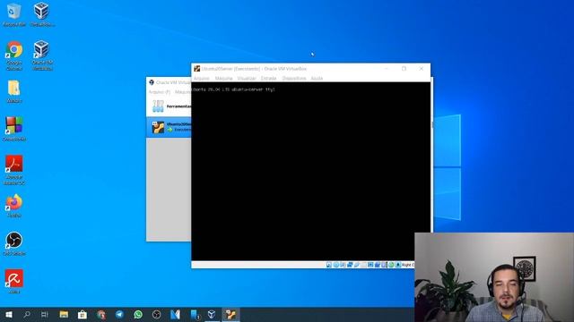Viewport: 574px width, 322px height.
Task: Open the Arquivo menu in VM window
Action: click(x=201, y=78)
